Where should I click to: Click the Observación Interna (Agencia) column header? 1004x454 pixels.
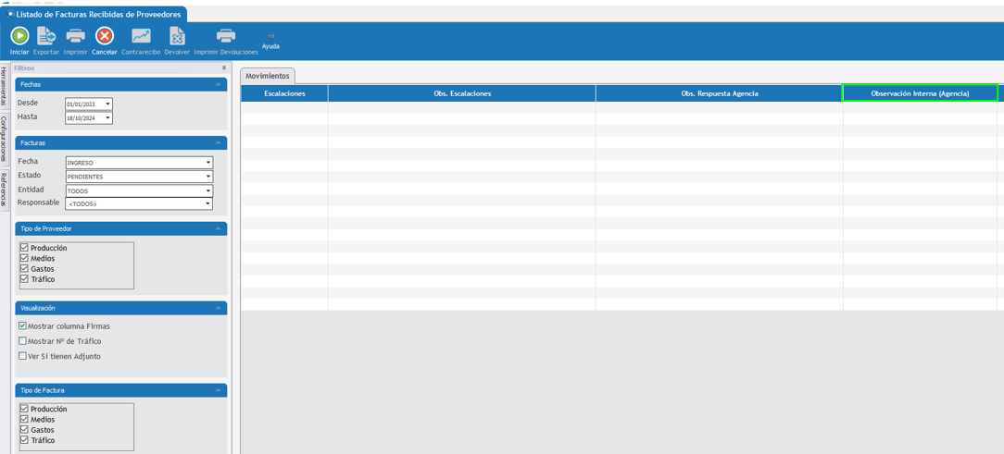tap(919, 93)
